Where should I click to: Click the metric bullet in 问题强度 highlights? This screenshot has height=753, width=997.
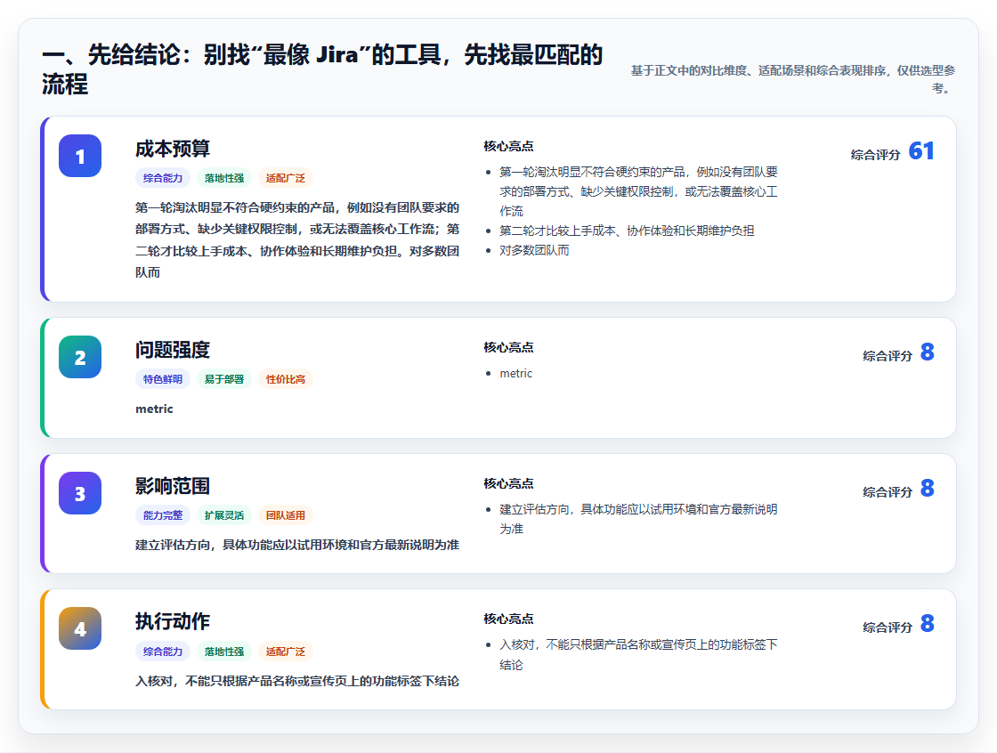click(515, 373)
